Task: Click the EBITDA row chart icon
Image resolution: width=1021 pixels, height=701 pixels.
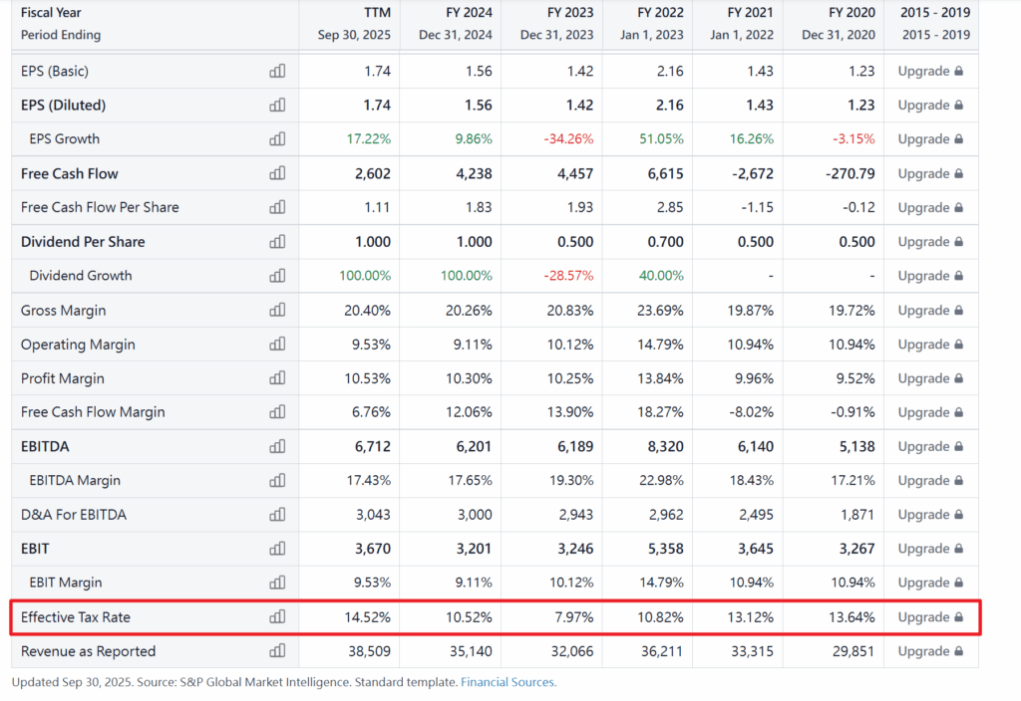Action: (277, 447)
